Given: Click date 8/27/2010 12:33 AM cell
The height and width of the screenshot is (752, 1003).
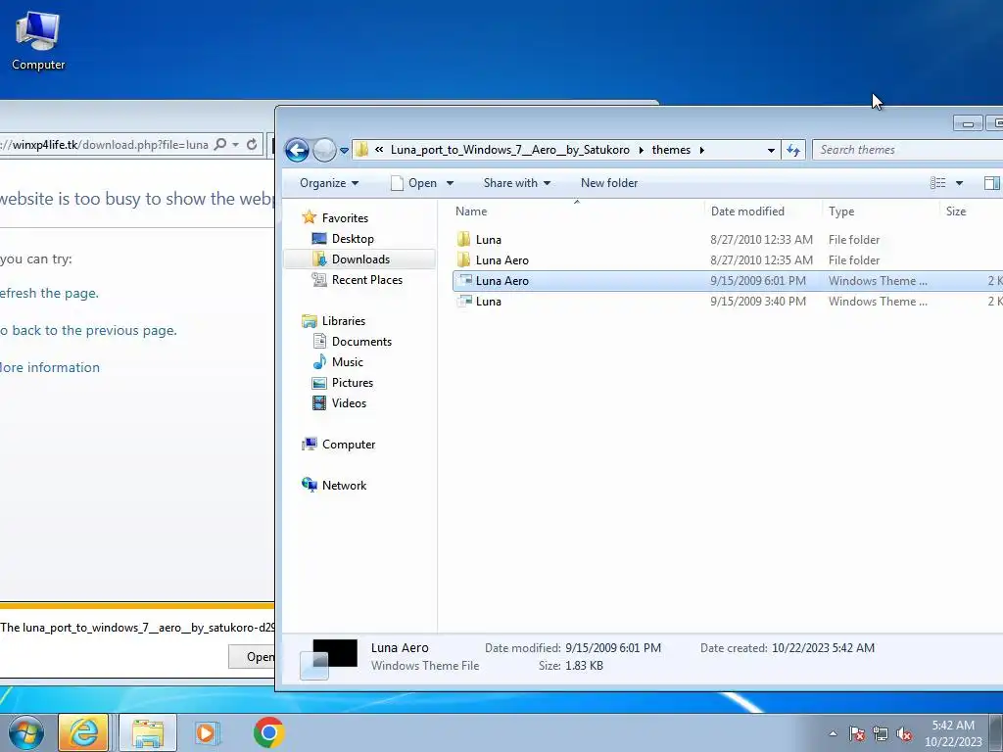Looking at the screenshot, I should pyautogui.click(x=761, y=240).
